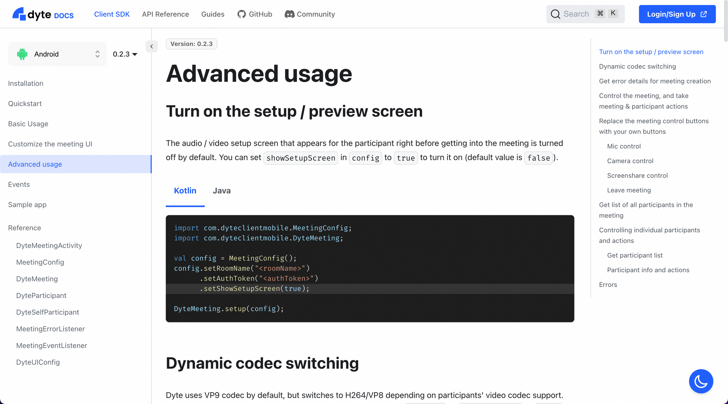Toggle dark mode with moon button
Viewport: 728px width, 404px height.
[x=701, y=381]
